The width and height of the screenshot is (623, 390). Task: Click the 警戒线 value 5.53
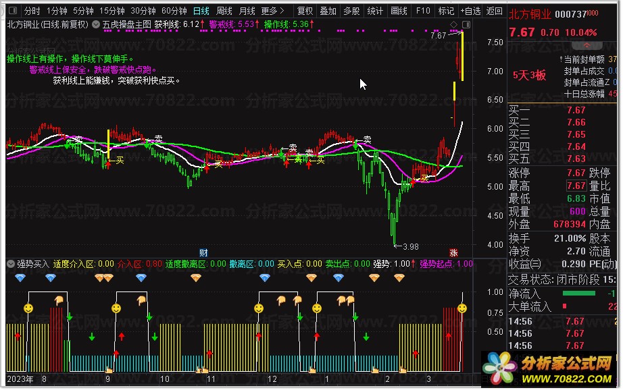point(246,24)
